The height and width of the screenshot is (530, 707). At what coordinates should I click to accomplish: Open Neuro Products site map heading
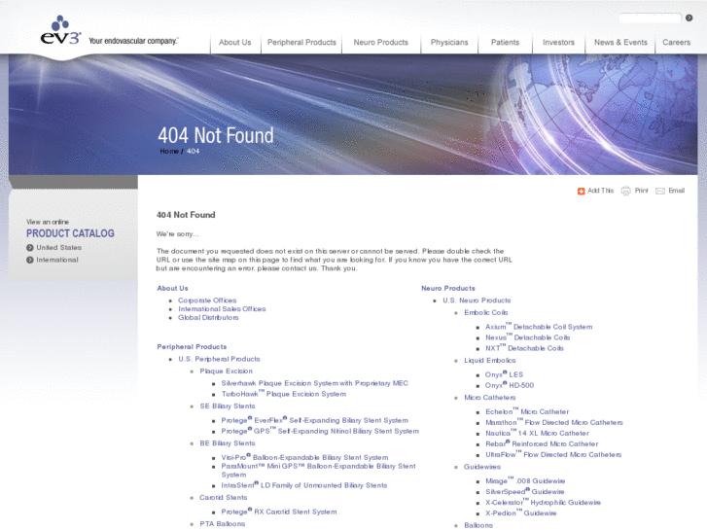(x=448, y=288)
